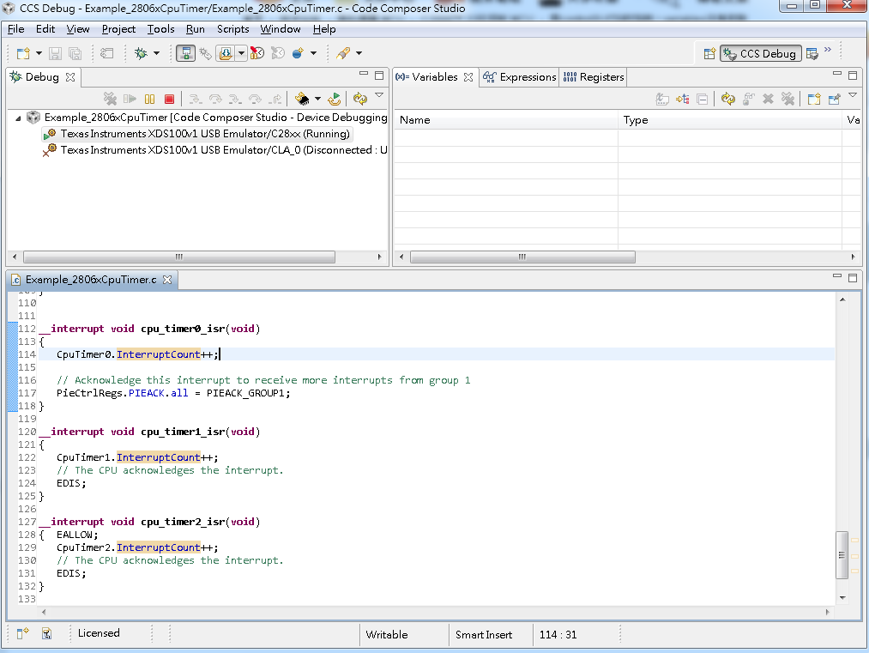This screenshot has width=869, height=653.
Task: Open dropdown arrow next to bug Debug icon
Action: click(156, 53)
